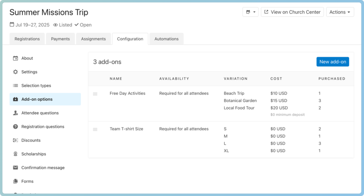Click the Registration questions help icon
This screenshot has height=196, width=364.
15,127
